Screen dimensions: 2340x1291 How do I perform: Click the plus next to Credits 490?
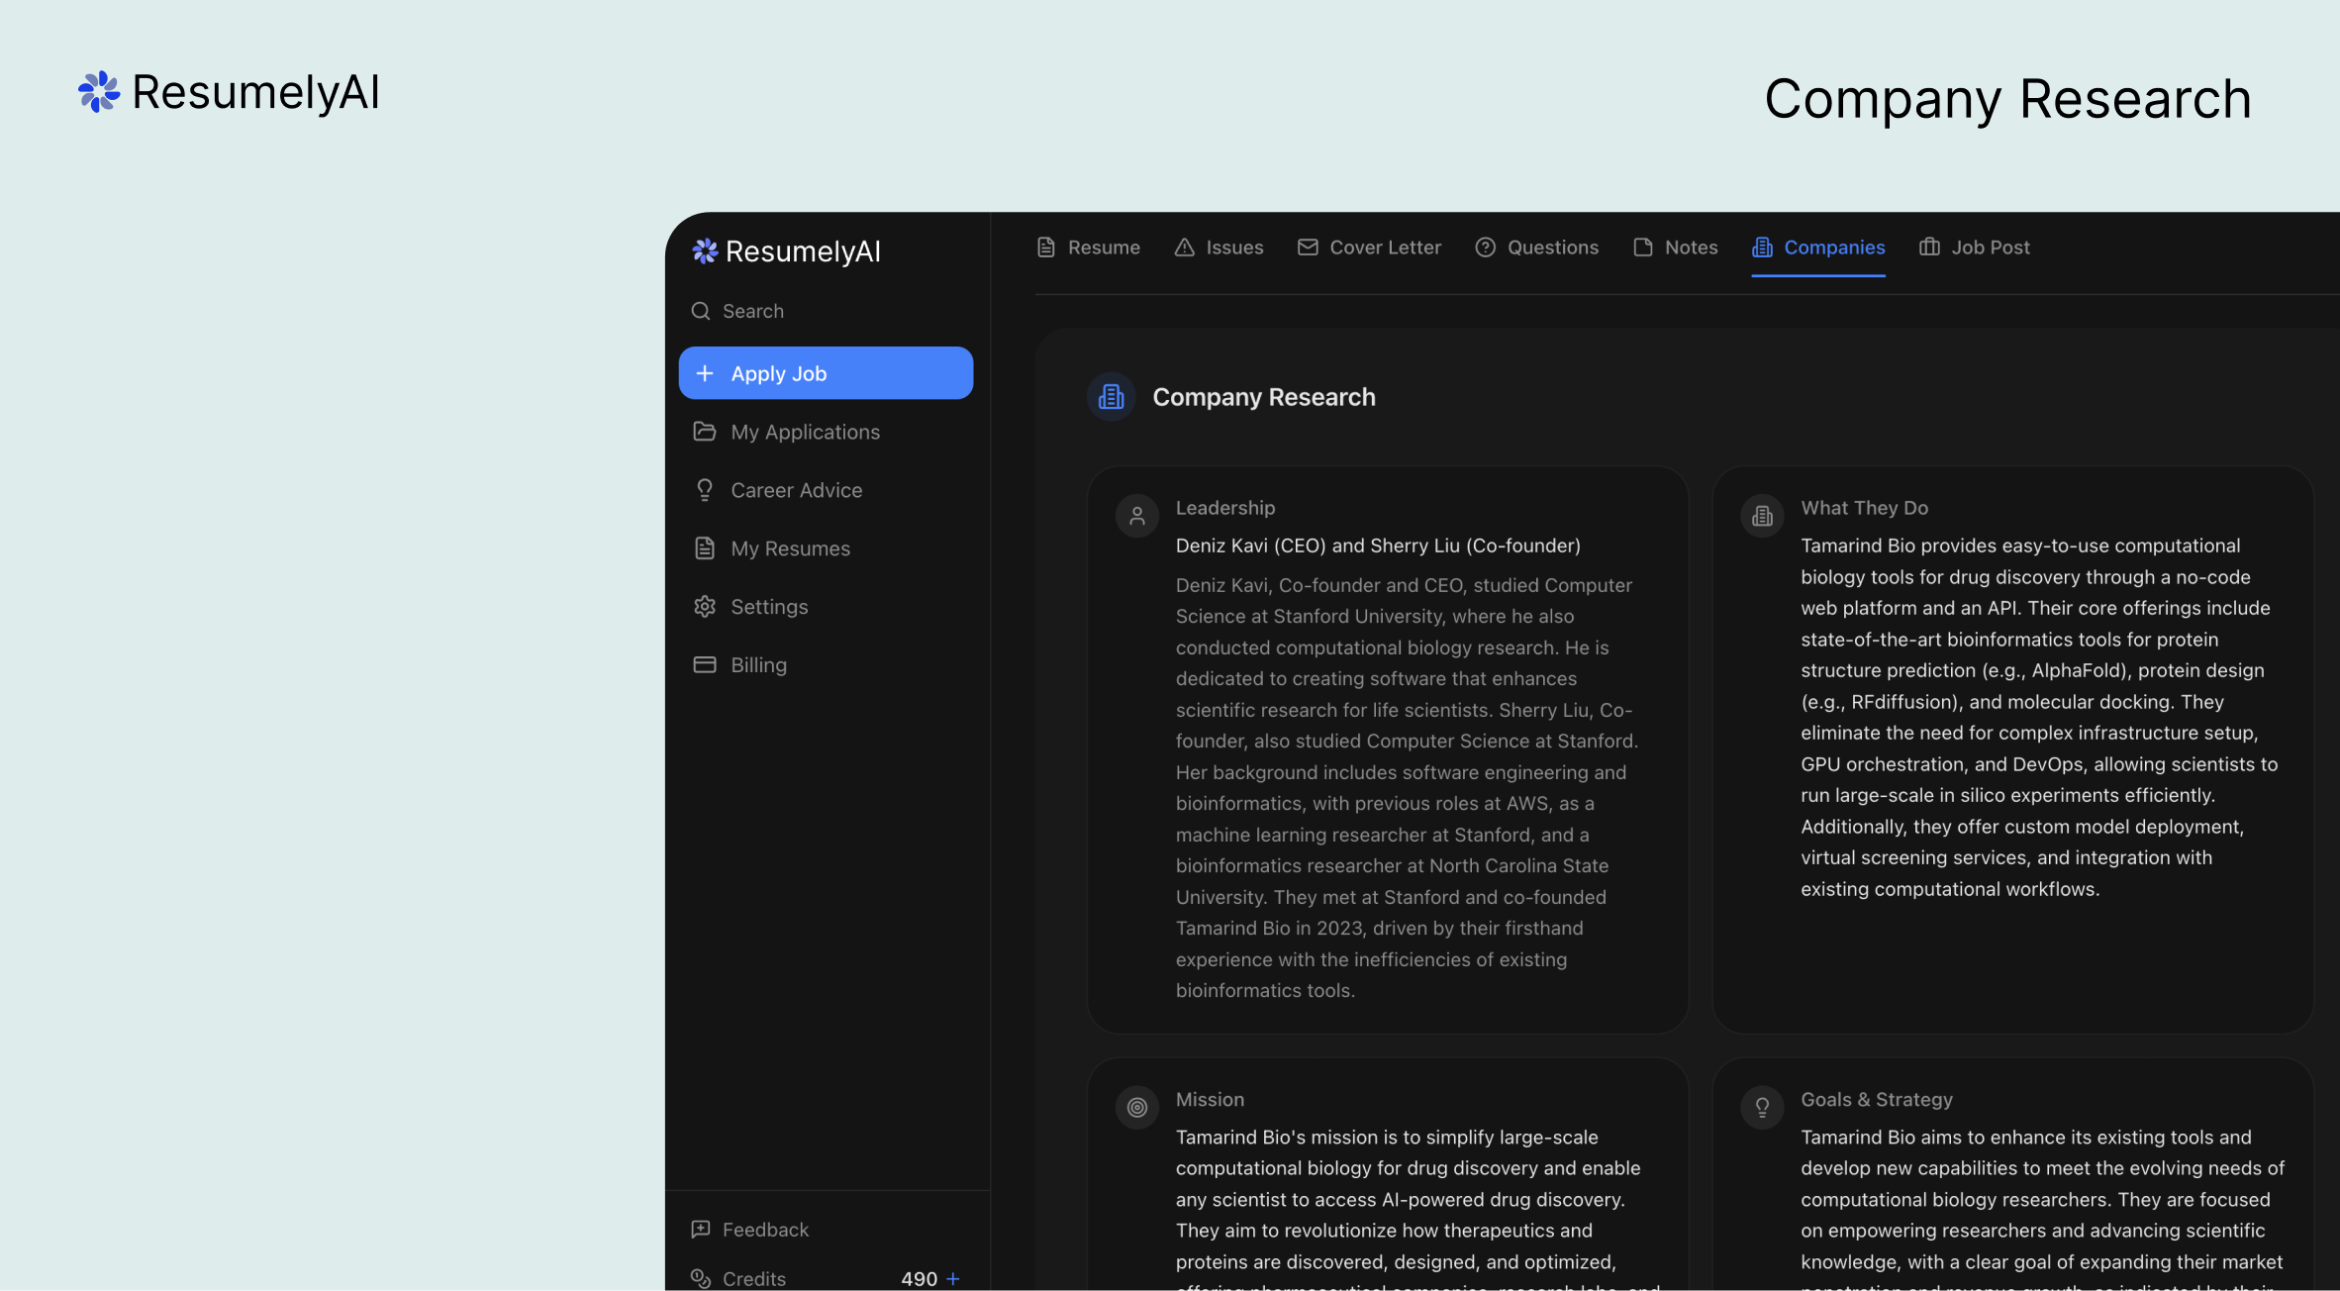point(953,1278)
